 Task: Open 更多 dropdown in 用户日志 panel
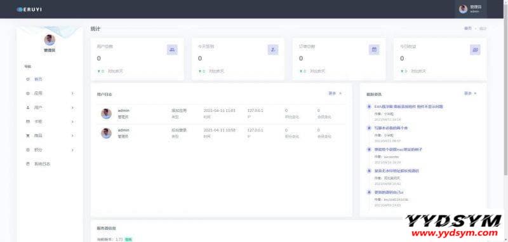335,93
